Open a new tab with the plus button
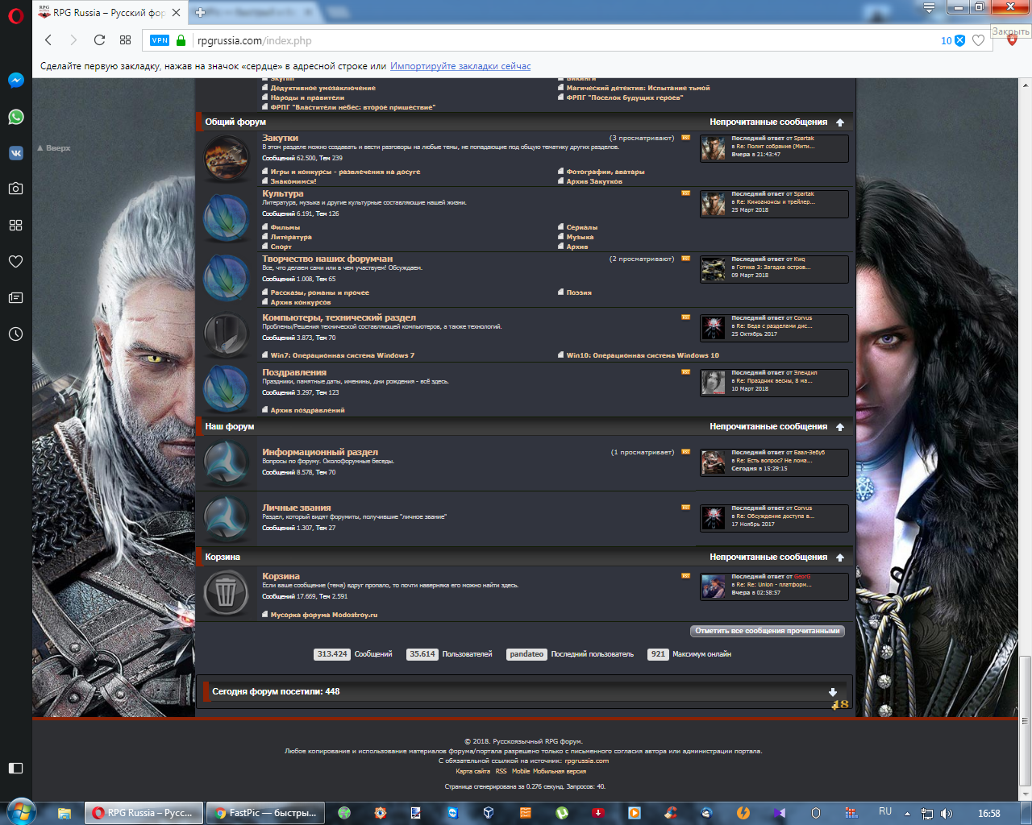The image size is (1032, 825). coord(200,12)
